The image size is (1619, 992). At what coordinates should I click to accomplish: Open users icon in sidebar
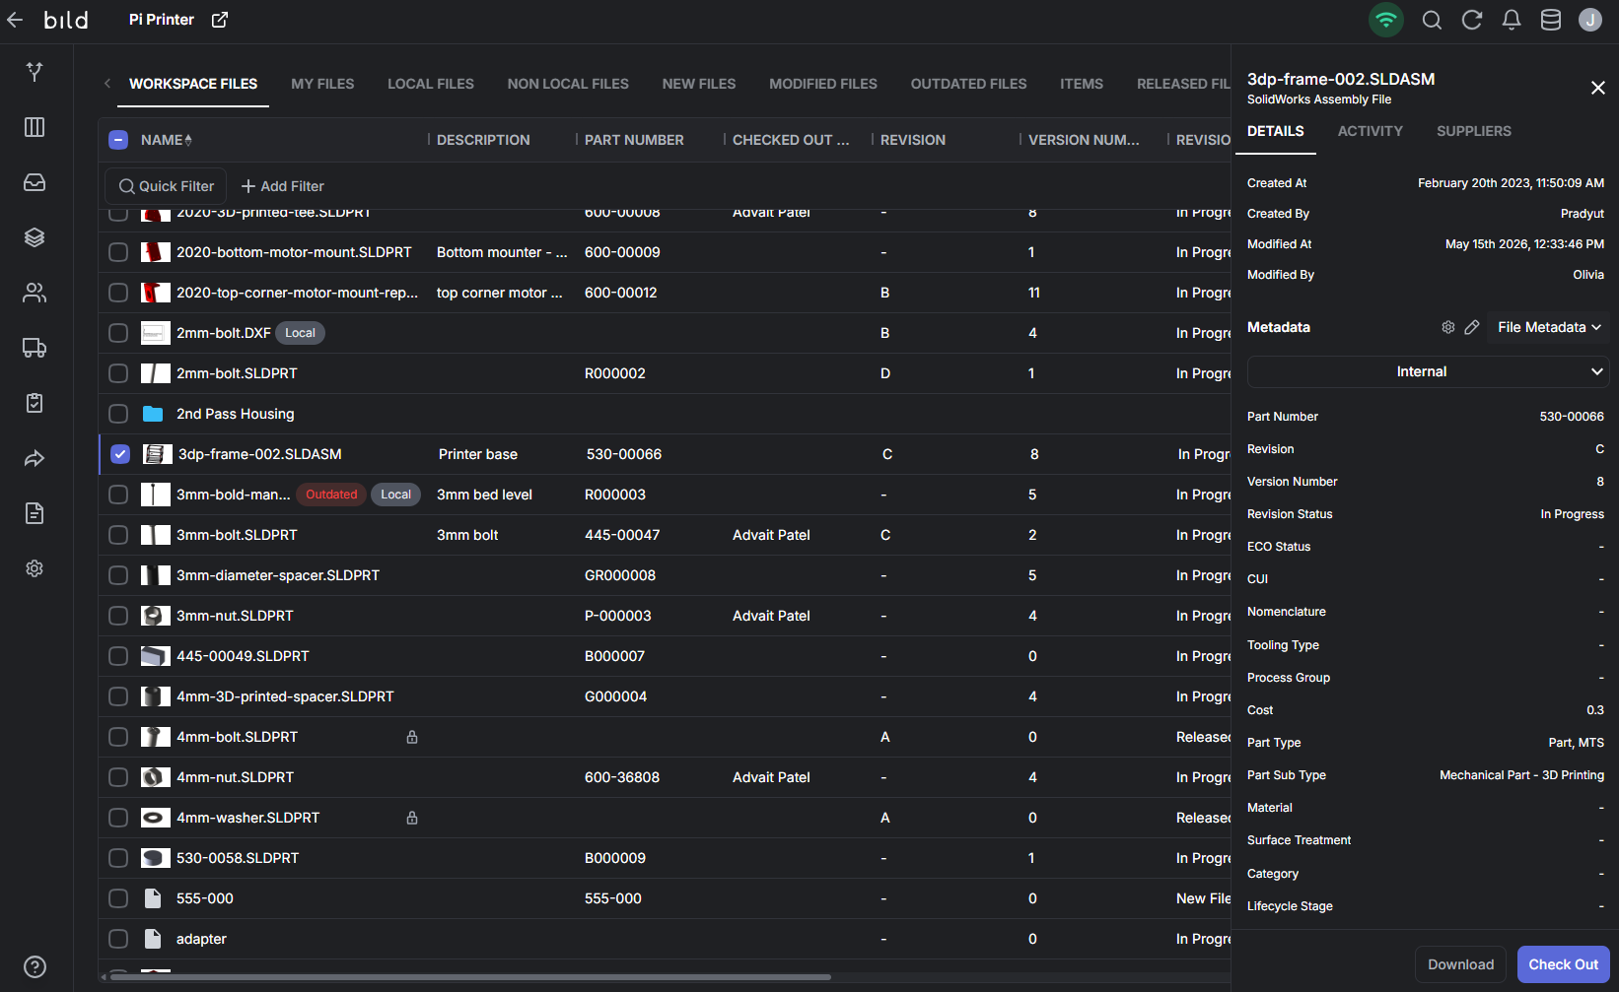click(35, 293)
